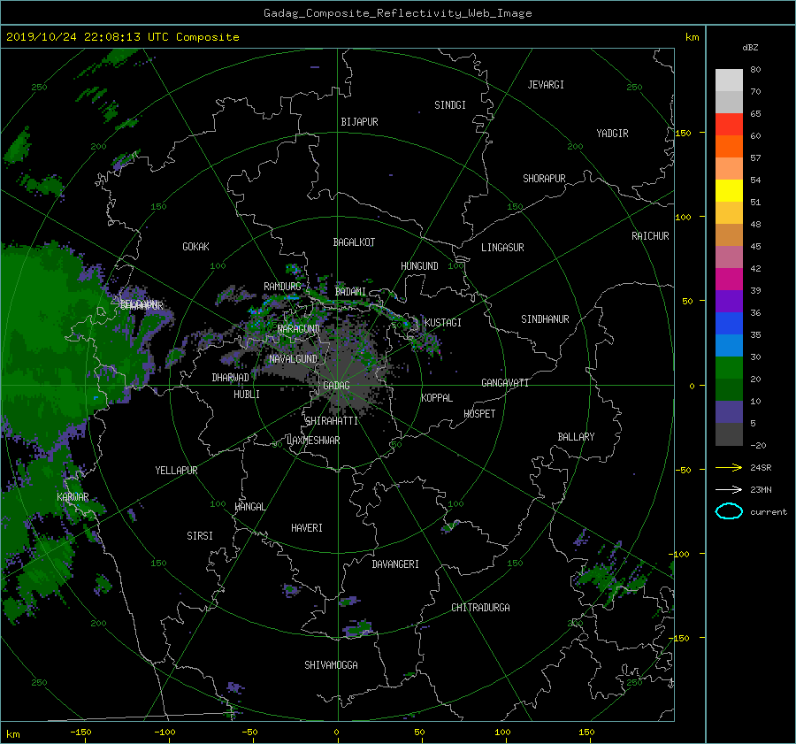Click the DHARWAD city label
796x744 pixels.
(230, 378)
